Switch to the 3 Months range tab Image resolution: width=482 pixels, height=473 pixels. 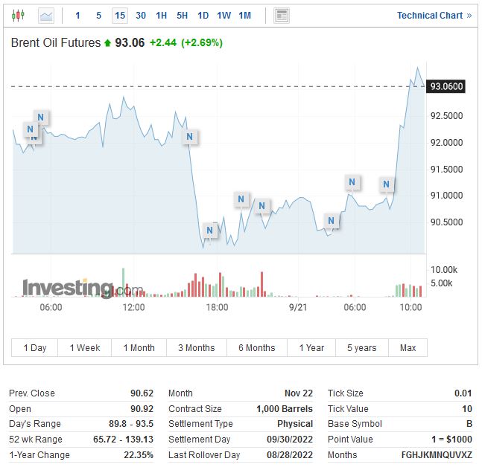pyautogui.click(x=196, y=347)
